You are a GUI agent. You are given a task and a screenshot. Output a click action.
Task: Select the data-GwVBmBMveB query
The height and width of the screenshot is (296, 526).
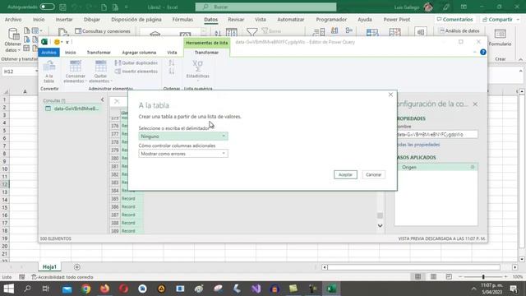point(72,109)
